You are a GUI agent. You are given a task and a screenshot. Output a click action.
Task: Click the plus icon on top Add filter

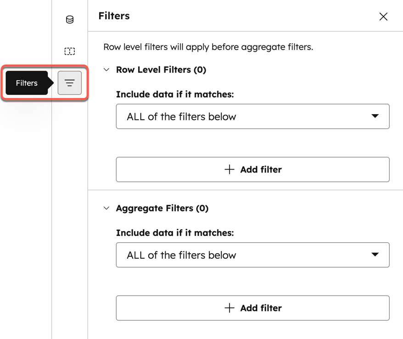point(229,169)
